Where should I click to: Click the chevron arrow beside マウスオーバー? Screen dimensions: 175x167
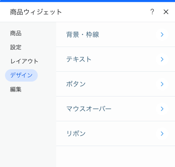click(162, 109)
